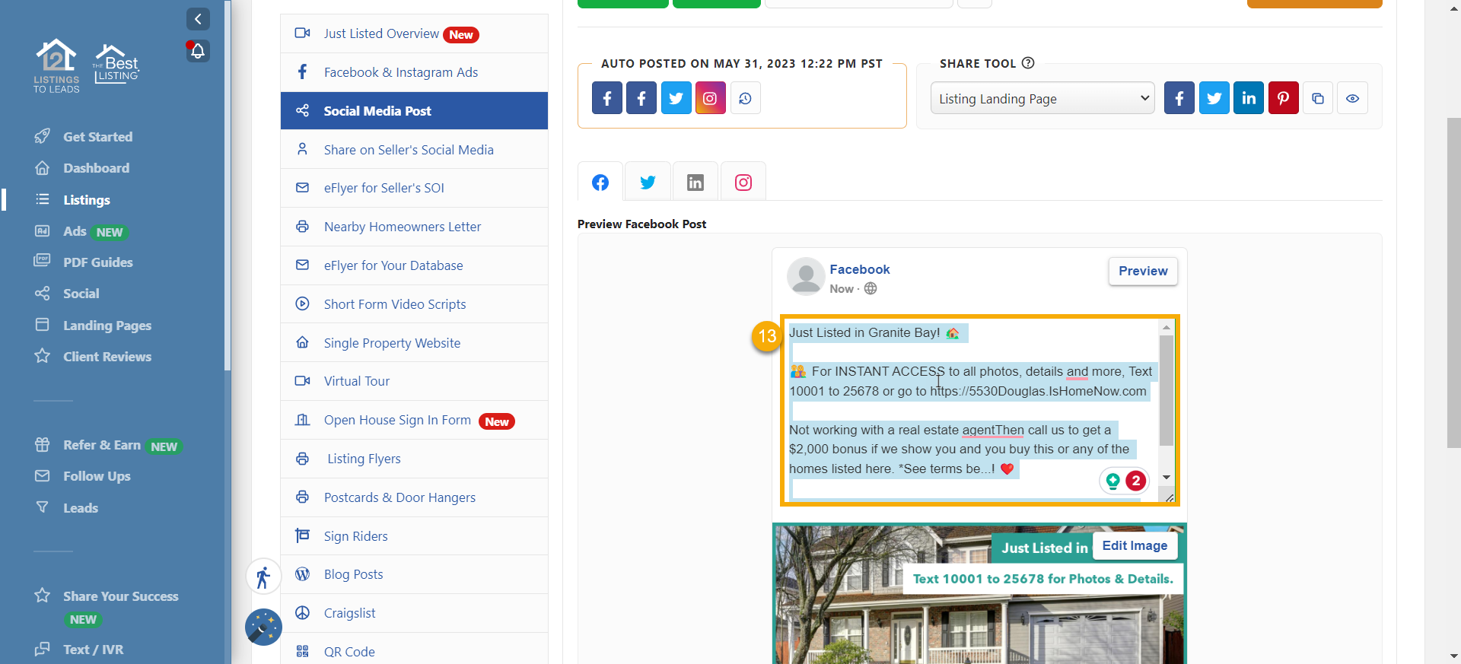Click LinkedIn icon in Share Tool

(1248, 98)
